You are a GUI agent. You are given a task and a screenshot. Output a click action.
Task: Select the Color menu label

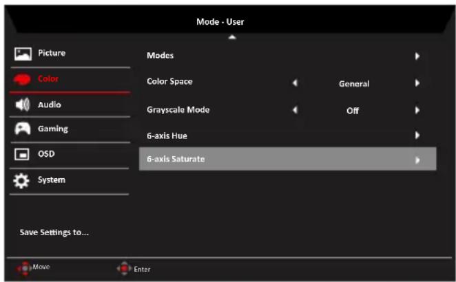tap(48, 78)
